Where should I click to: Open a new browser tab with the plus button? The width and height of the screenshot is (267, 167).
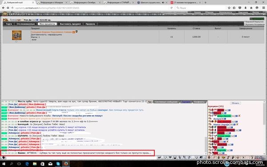[206, 3]
